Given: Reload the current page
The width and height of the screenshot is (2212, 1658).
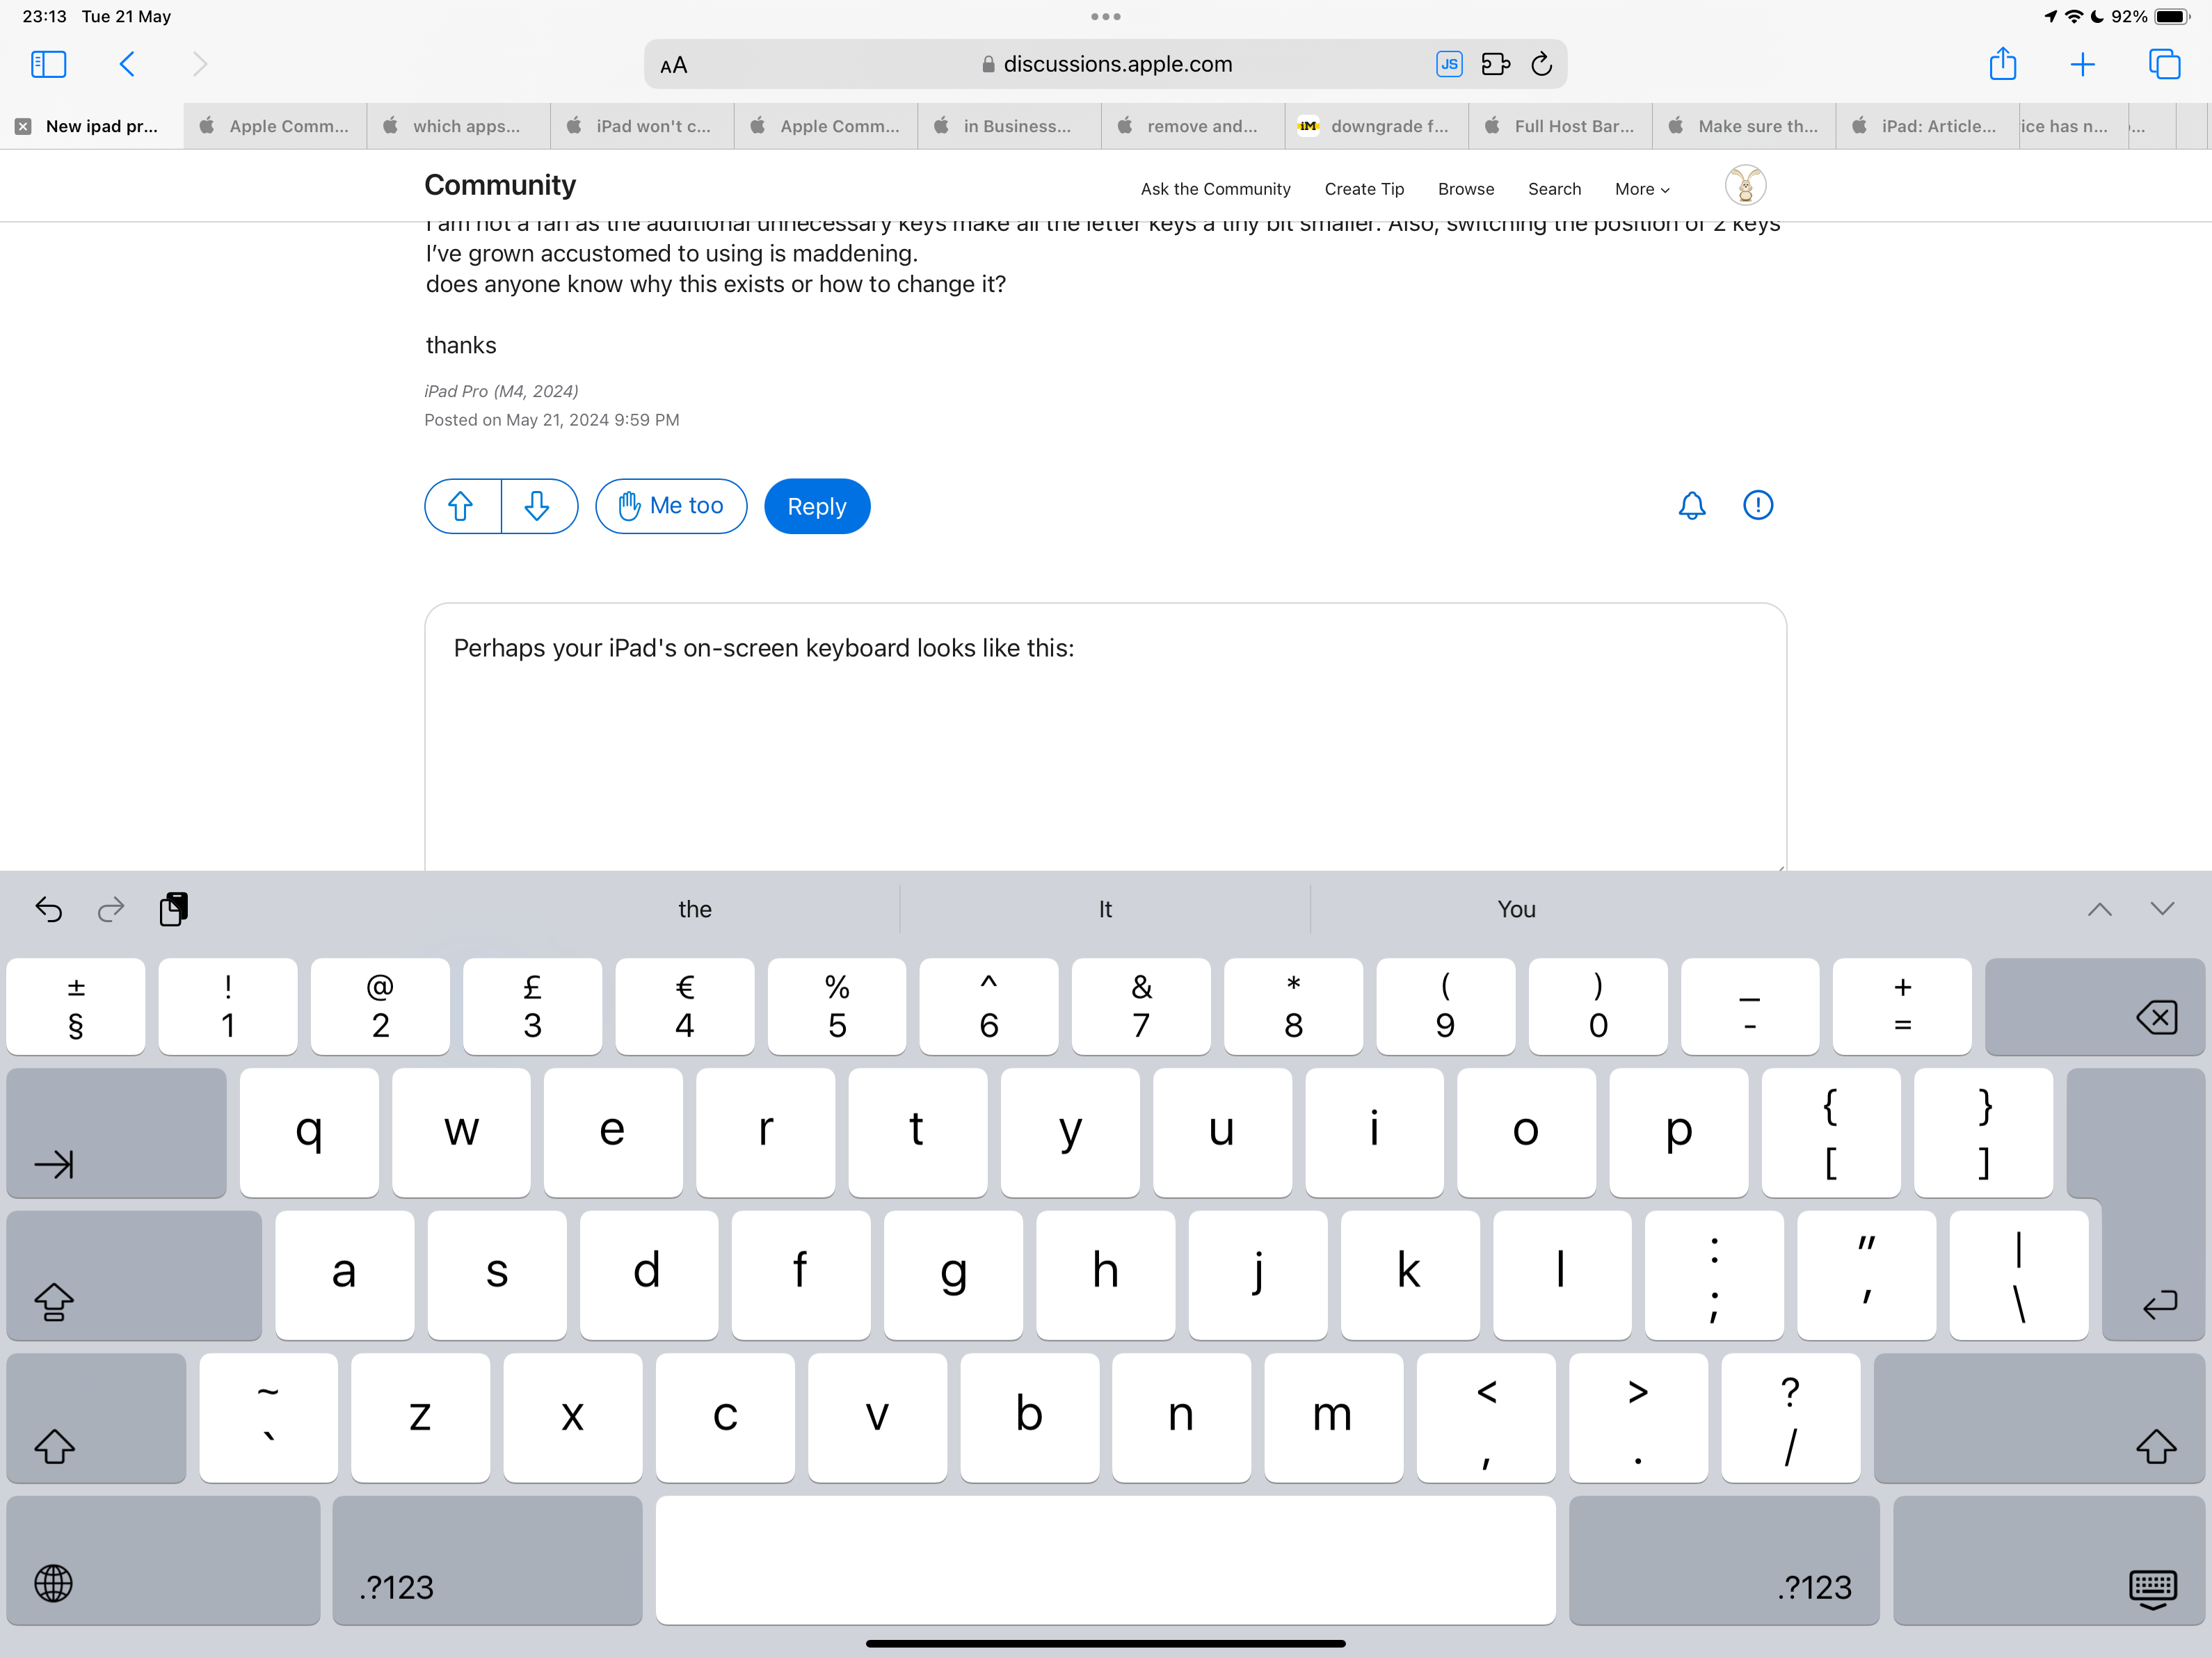Looking at the screenshot, I should click(1541, 63).
